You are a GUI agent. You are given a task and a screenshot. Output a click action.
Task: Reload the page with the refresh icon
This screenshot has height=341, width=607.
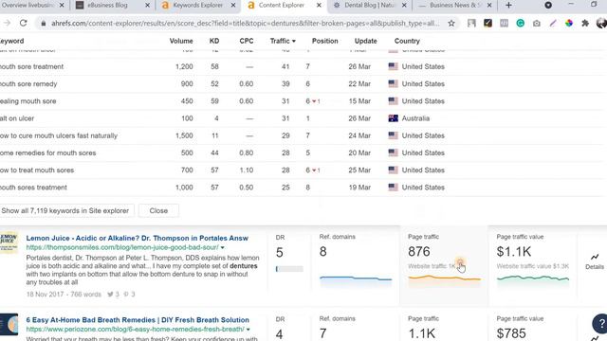coord(23,23)
